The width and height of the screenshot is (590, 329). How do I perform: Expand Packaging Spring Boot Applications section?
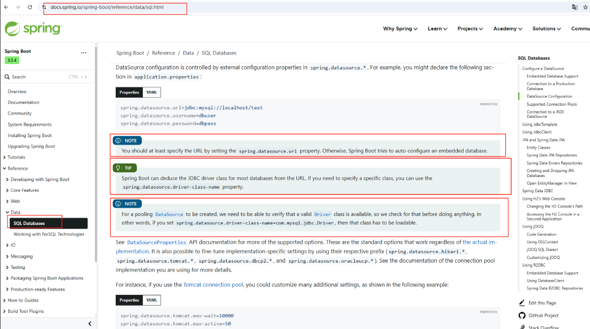pos(8,278)
